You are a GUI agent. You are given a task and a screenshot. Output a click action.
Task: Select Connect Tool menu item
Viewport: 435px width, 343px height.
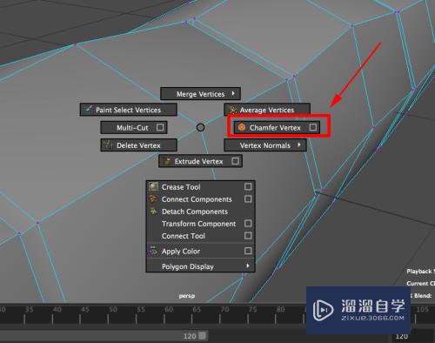pos(200,236)
